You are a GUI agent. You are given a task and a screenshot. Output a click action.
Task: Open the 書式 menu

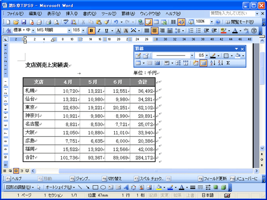tap(89, 14)
